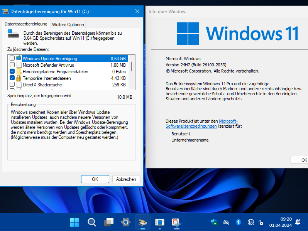
Task: Click the 1,08 MB size value
Action: 118,65
